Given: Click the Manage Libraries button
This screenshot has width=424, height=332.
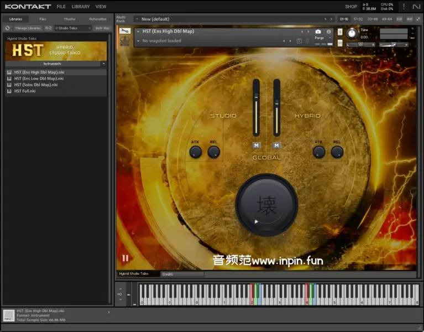Looking at the screenshot, I should tap(27, 28).
